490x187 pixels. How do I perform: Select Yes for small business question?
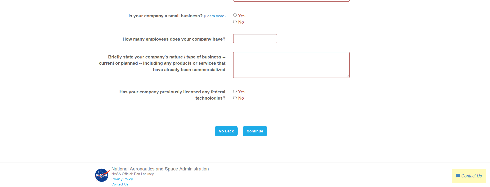point(235,15)
